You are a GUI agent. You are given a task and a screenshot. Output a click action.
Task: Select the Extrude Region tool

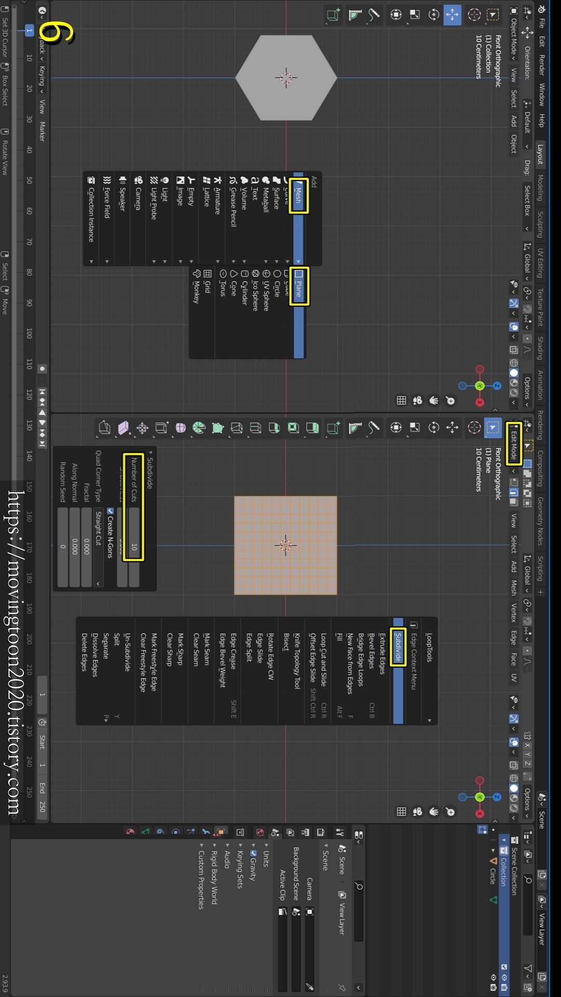click(312, 427)
